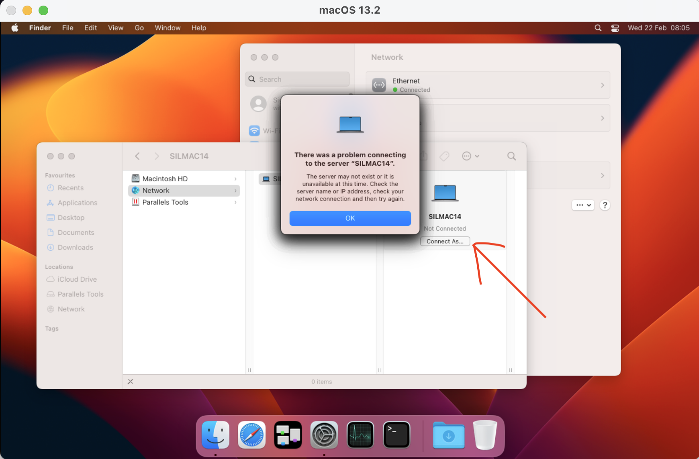Click the SILMAC14 name under preview
Screen dimensions: 699x459
tap(445, 216)
